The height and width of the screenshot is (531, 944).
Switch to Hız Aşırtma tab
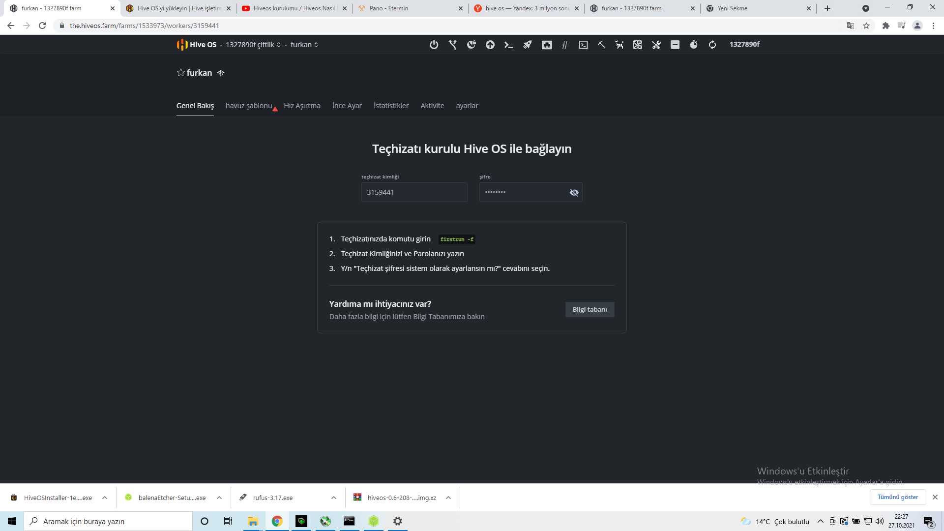tap(302, 106)
